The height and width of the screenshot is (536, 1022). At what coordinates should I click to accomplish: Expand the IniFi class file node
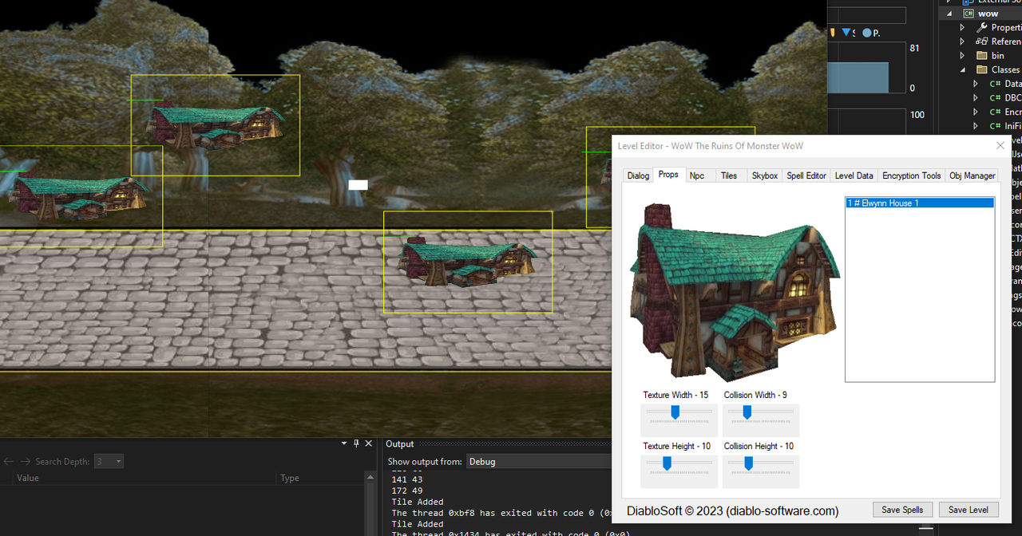coord(976,126)
